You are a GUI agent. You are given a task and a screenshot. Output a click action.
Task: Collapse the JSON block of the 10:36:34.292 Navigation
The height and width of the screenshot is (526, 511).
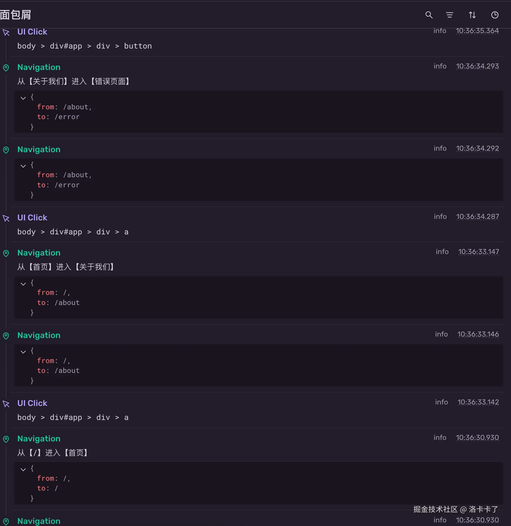[x=23, y=166]
